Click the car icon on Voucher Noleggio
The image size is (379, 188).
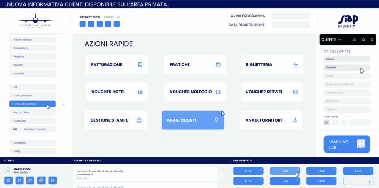coord(218,92)
